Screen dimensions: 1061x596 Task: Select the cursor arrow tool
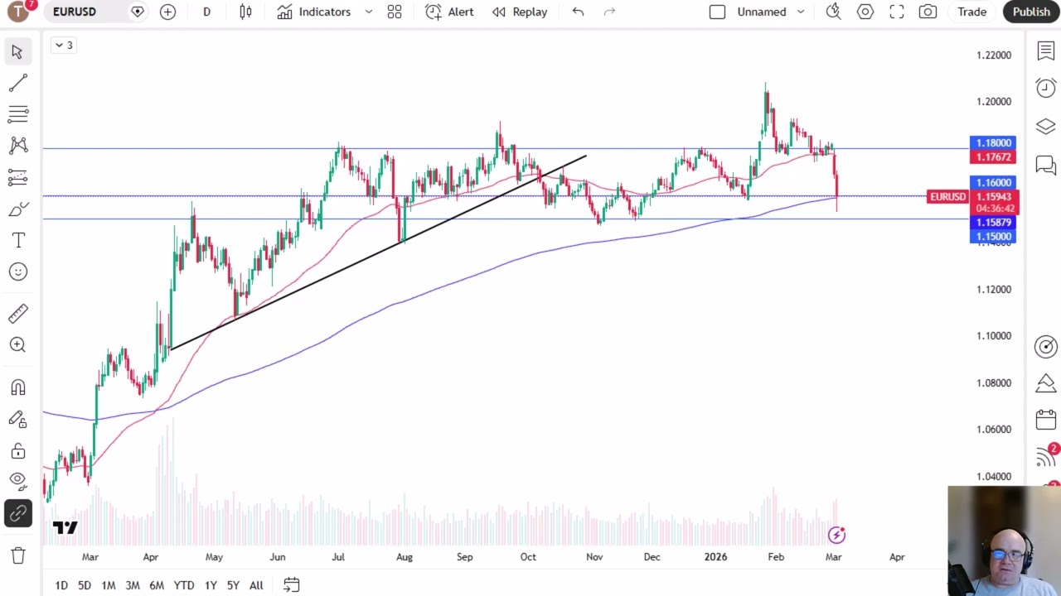click(x=17, y=51)
